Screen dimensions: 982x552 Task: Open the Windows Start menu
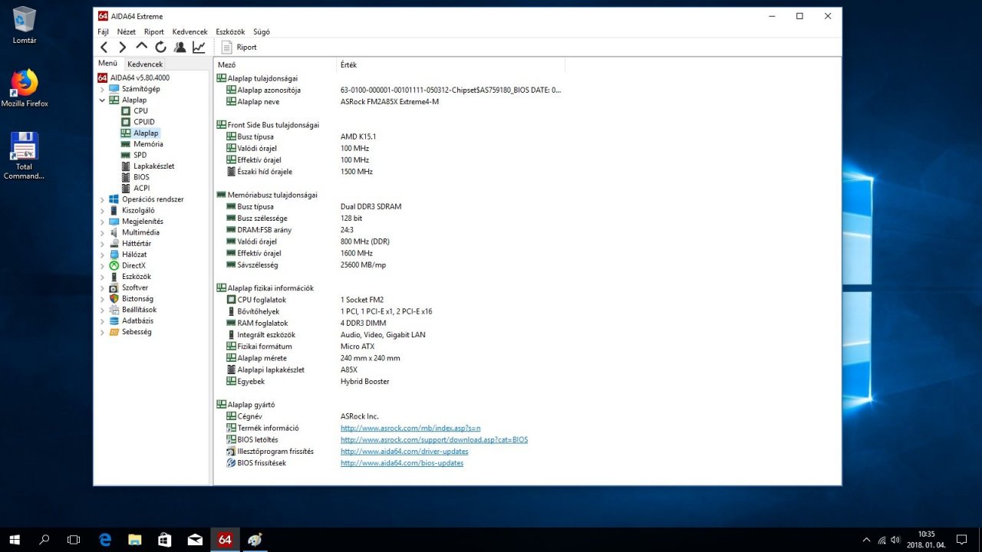point(15,540)
